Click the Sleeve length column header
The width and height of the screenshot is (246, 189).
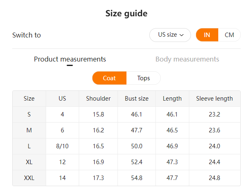(215, 99)
